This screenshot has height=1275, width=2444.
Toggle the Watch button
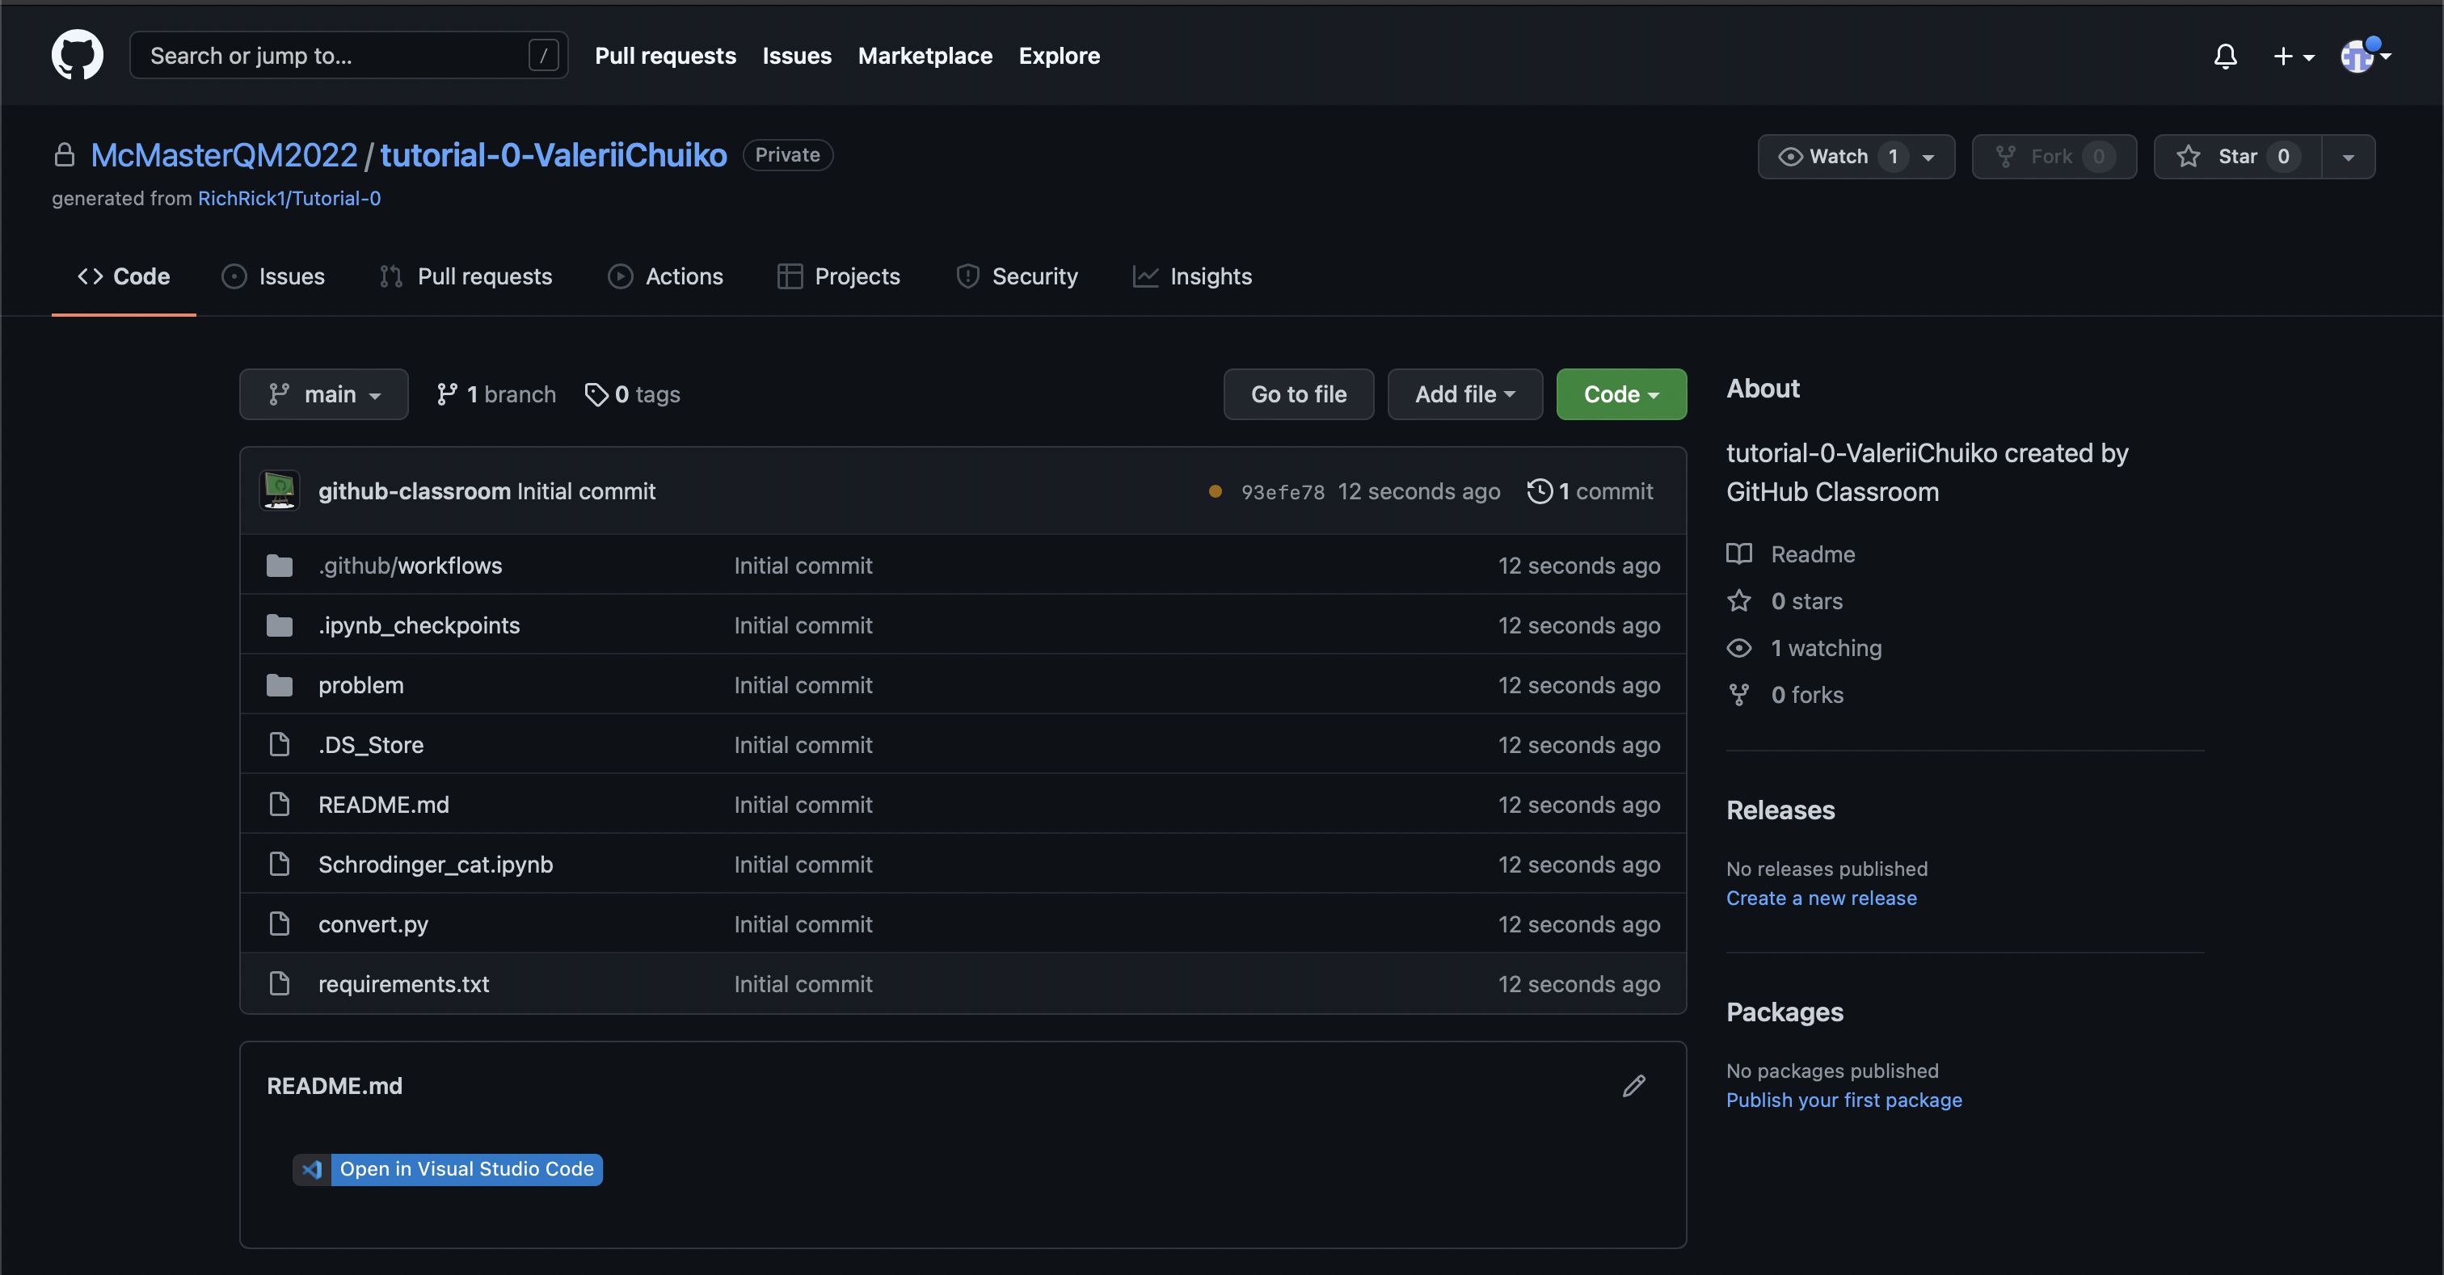[x=1837, y=157]
